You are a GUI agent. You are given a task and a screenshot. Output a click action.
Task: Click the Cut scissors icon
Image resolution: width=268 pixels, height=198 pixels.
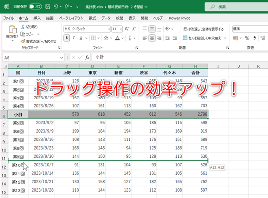[23, 27]
